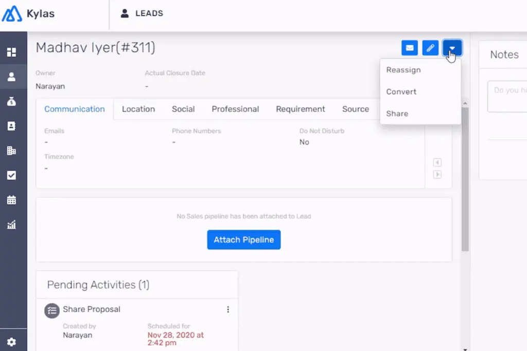This screenshot has height=351, width=527.
Task: Click the edit lead pencil button
Action: click(430, 48)
